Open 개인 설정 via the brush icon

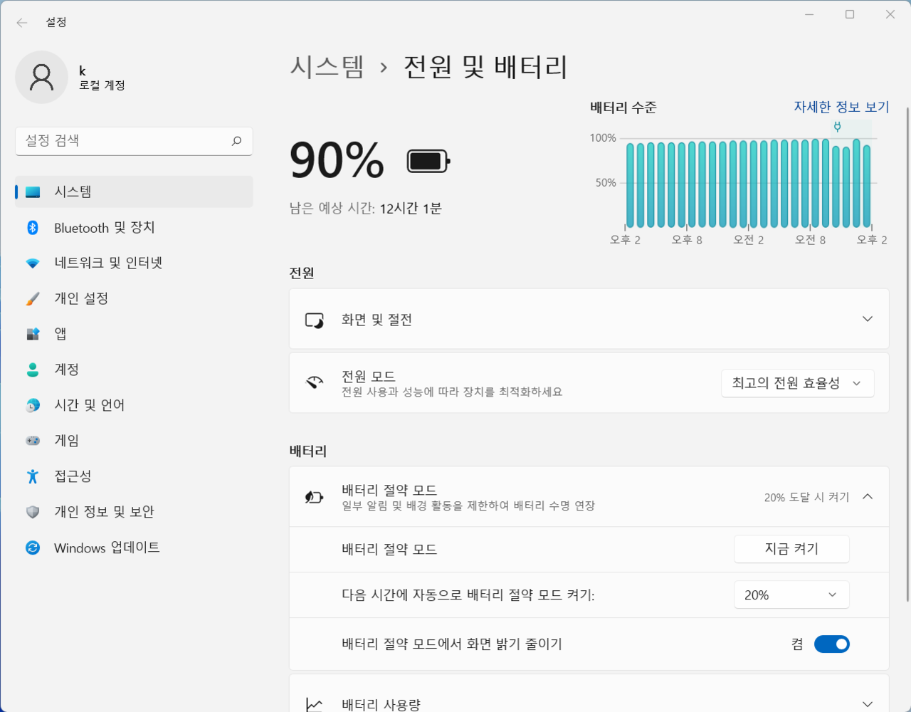click(33, 298)
